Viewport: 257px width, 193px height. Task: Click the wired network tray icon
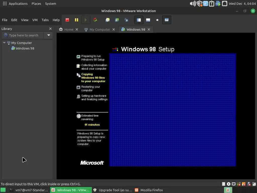224,4
